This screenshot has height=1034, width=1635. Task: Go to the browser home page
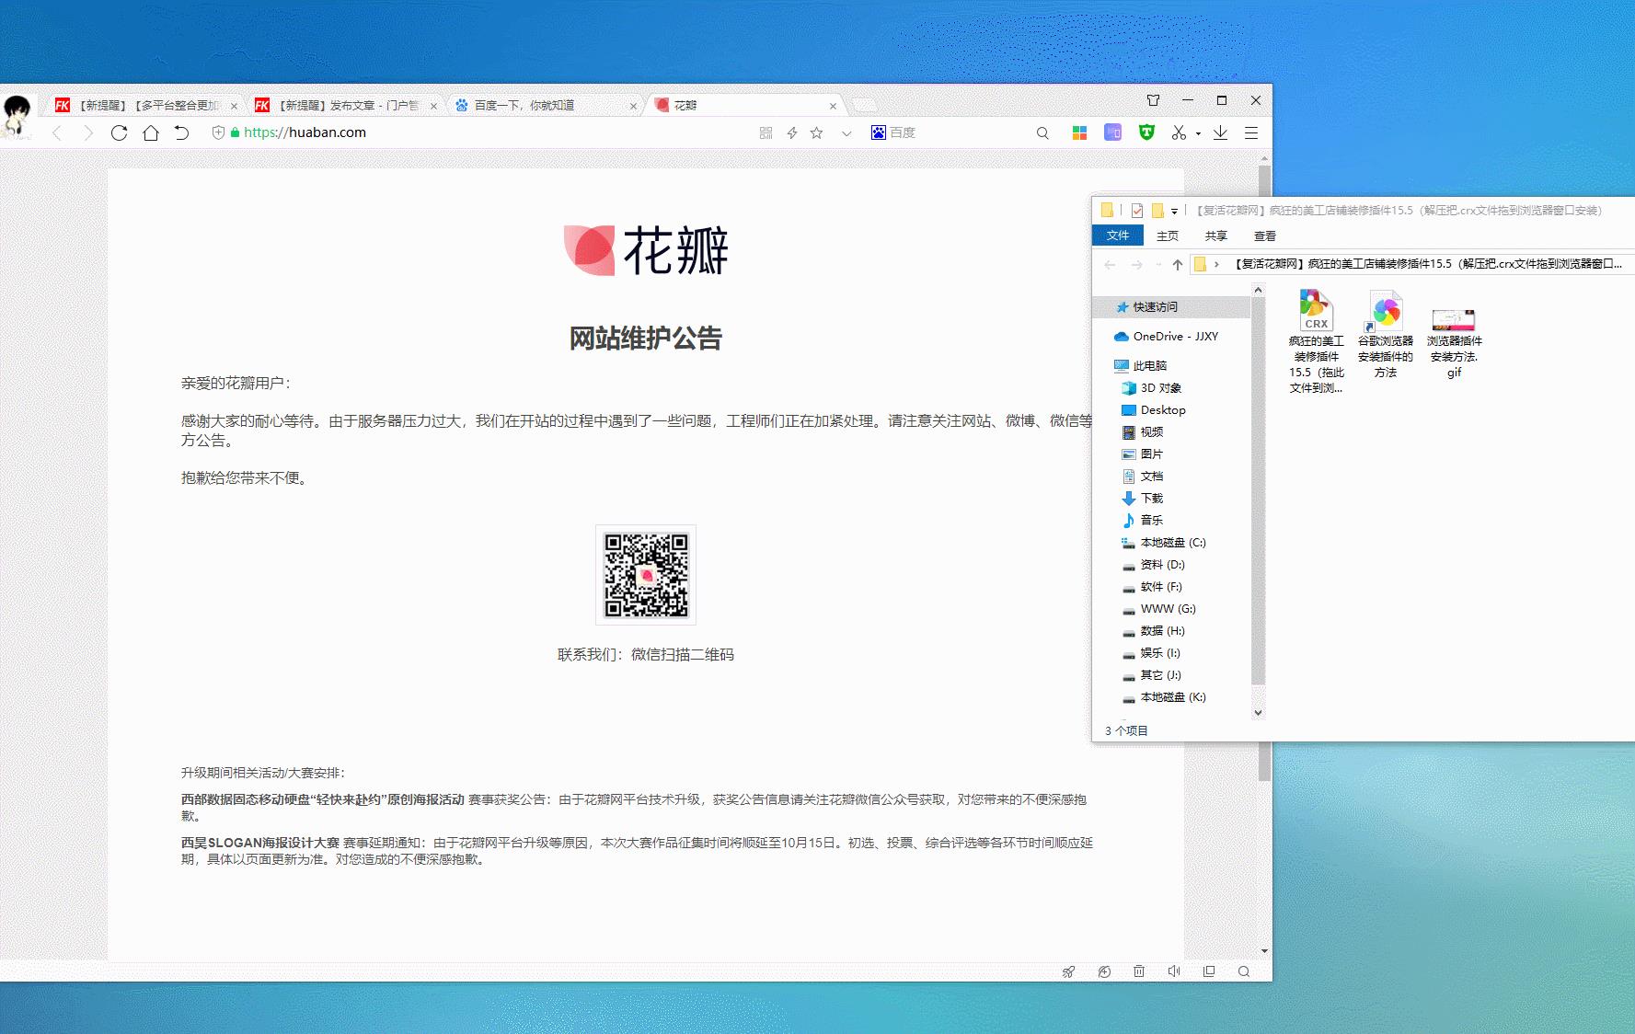point(151,132)
